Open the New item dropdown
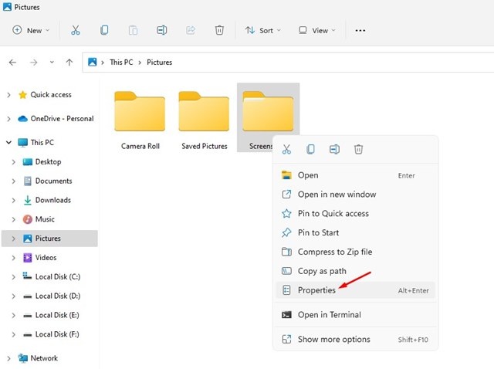 click(31, 31)
